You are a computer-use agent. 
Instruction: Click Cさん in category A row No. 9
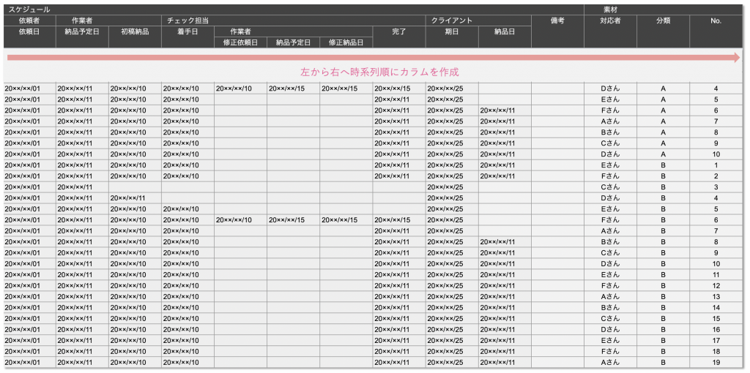click(610, 143)
